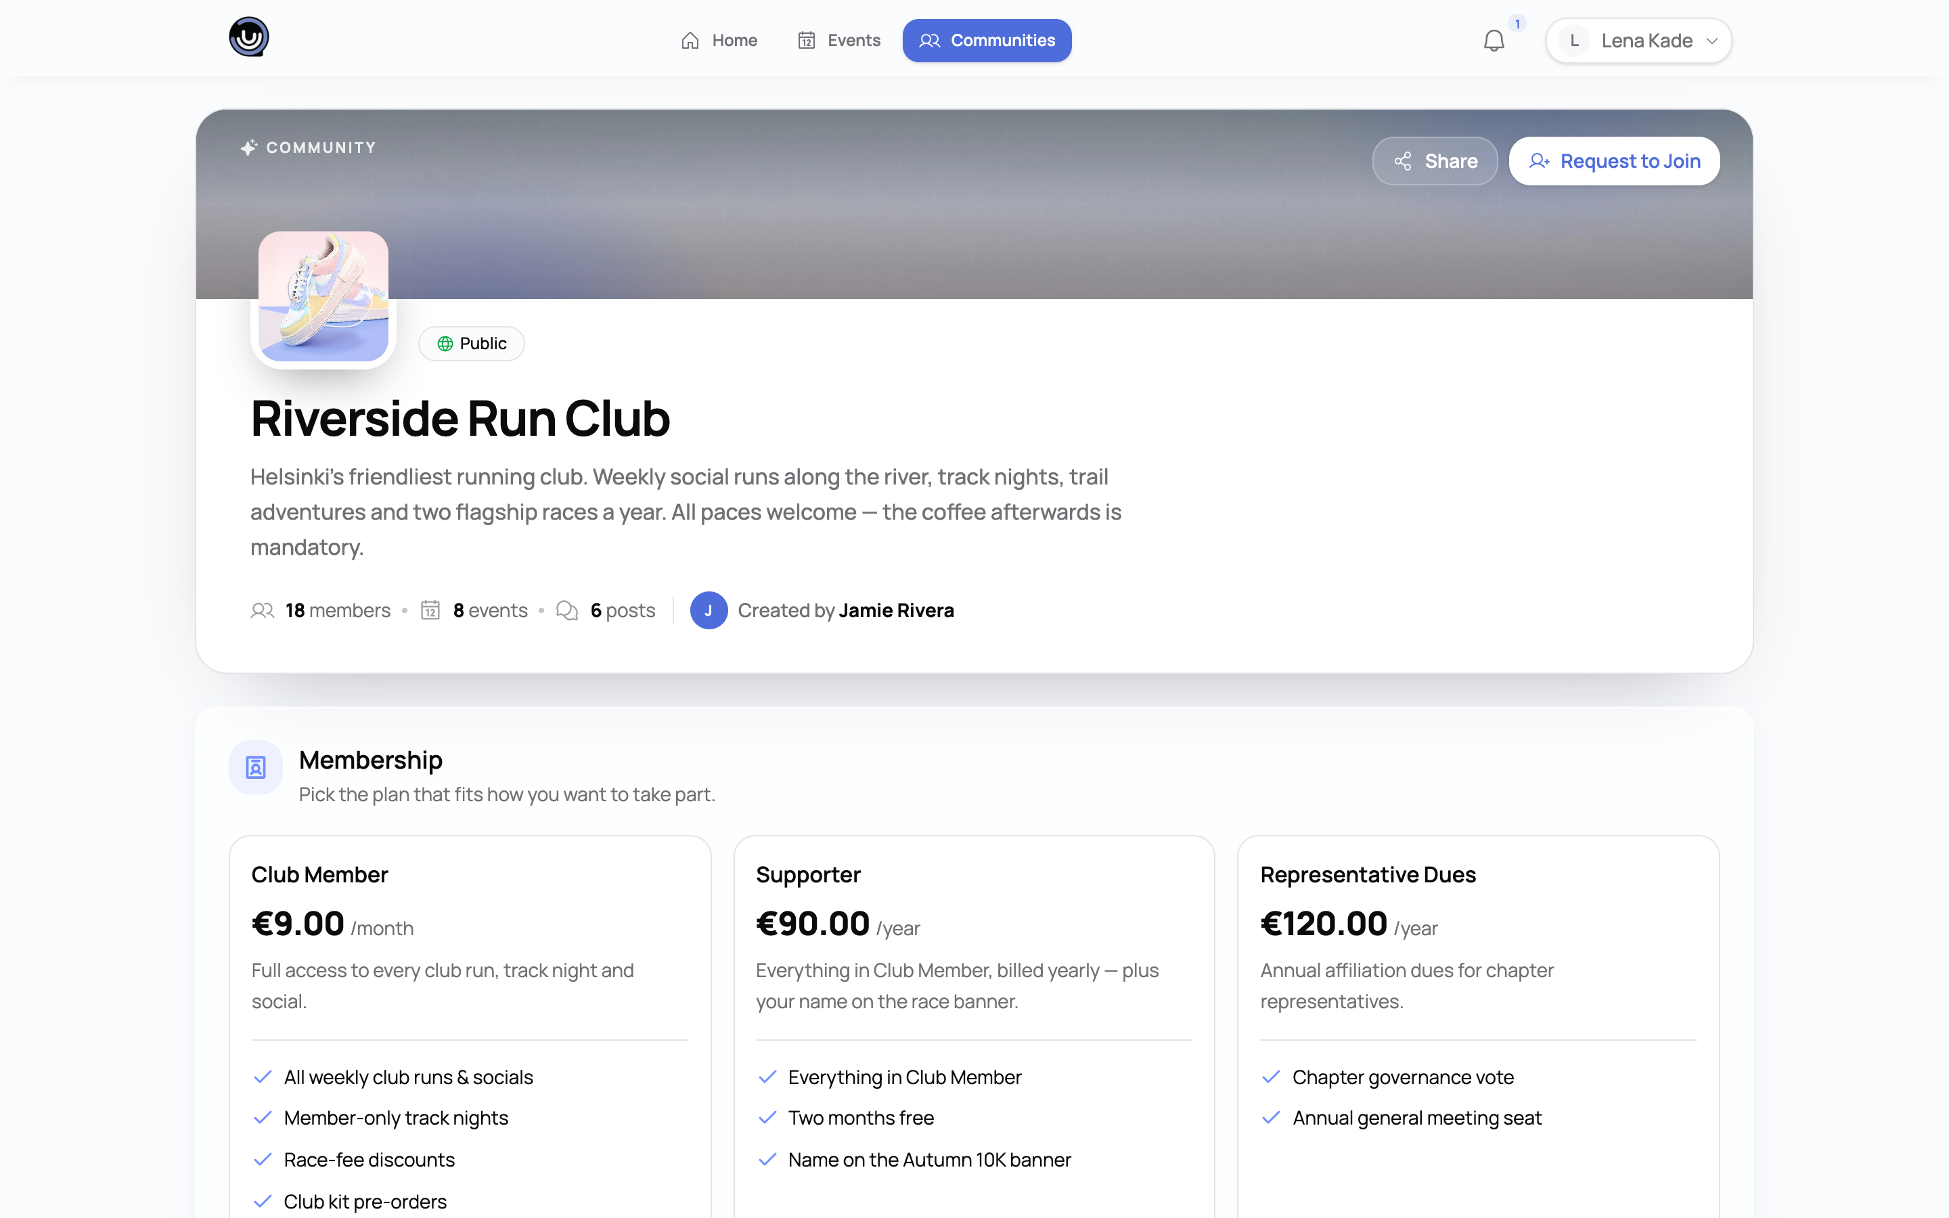Click checkmark beside Everything in Club Member
Screen dimensions: 1949x1218
pyautogui.click(x=767, y=1077)
